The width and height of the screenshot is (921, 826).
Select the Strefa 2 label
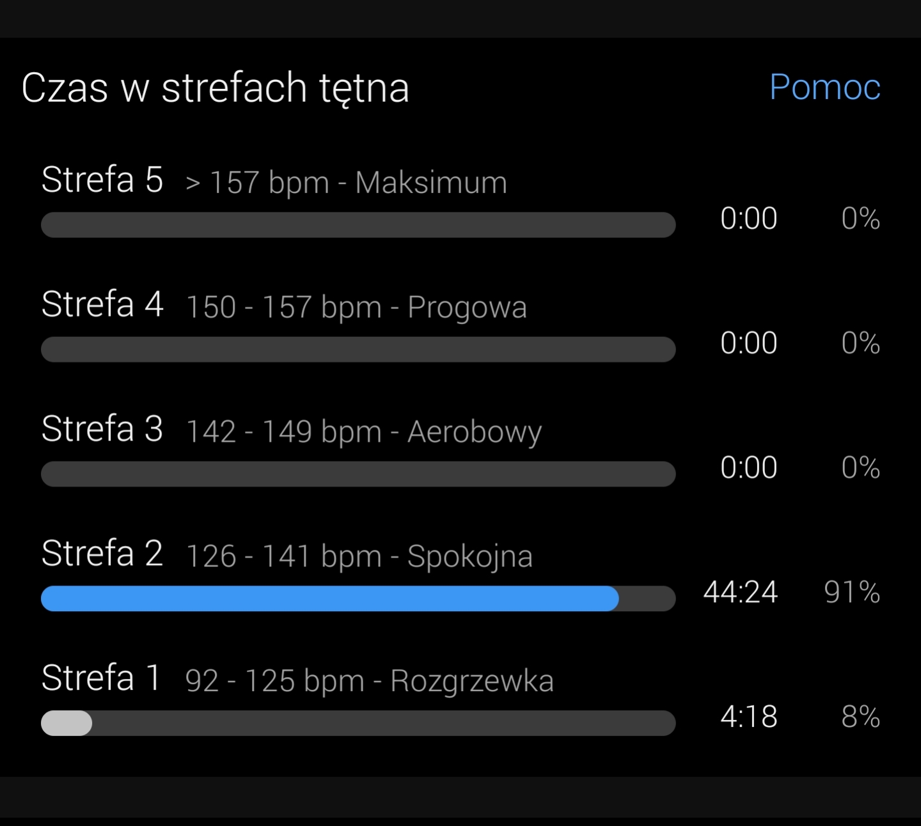[x=102, y=554]
